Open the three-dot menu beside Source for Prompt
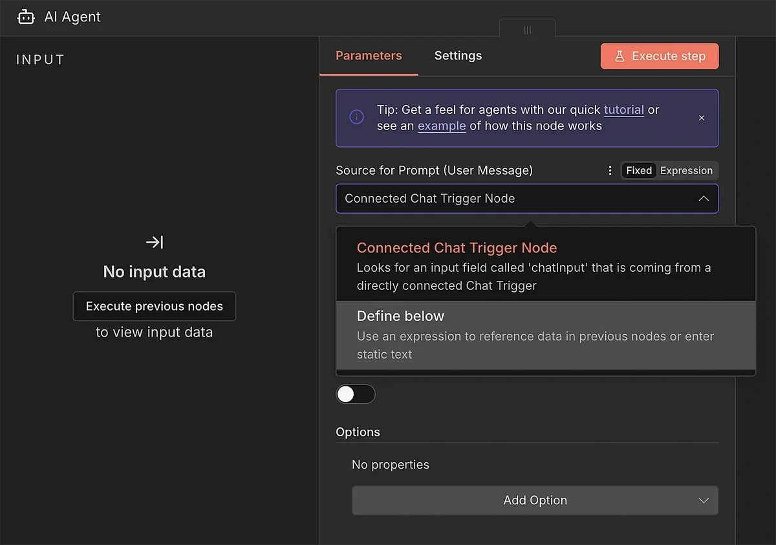The width and height of the screenshot is (776, 545). (609, 170)
